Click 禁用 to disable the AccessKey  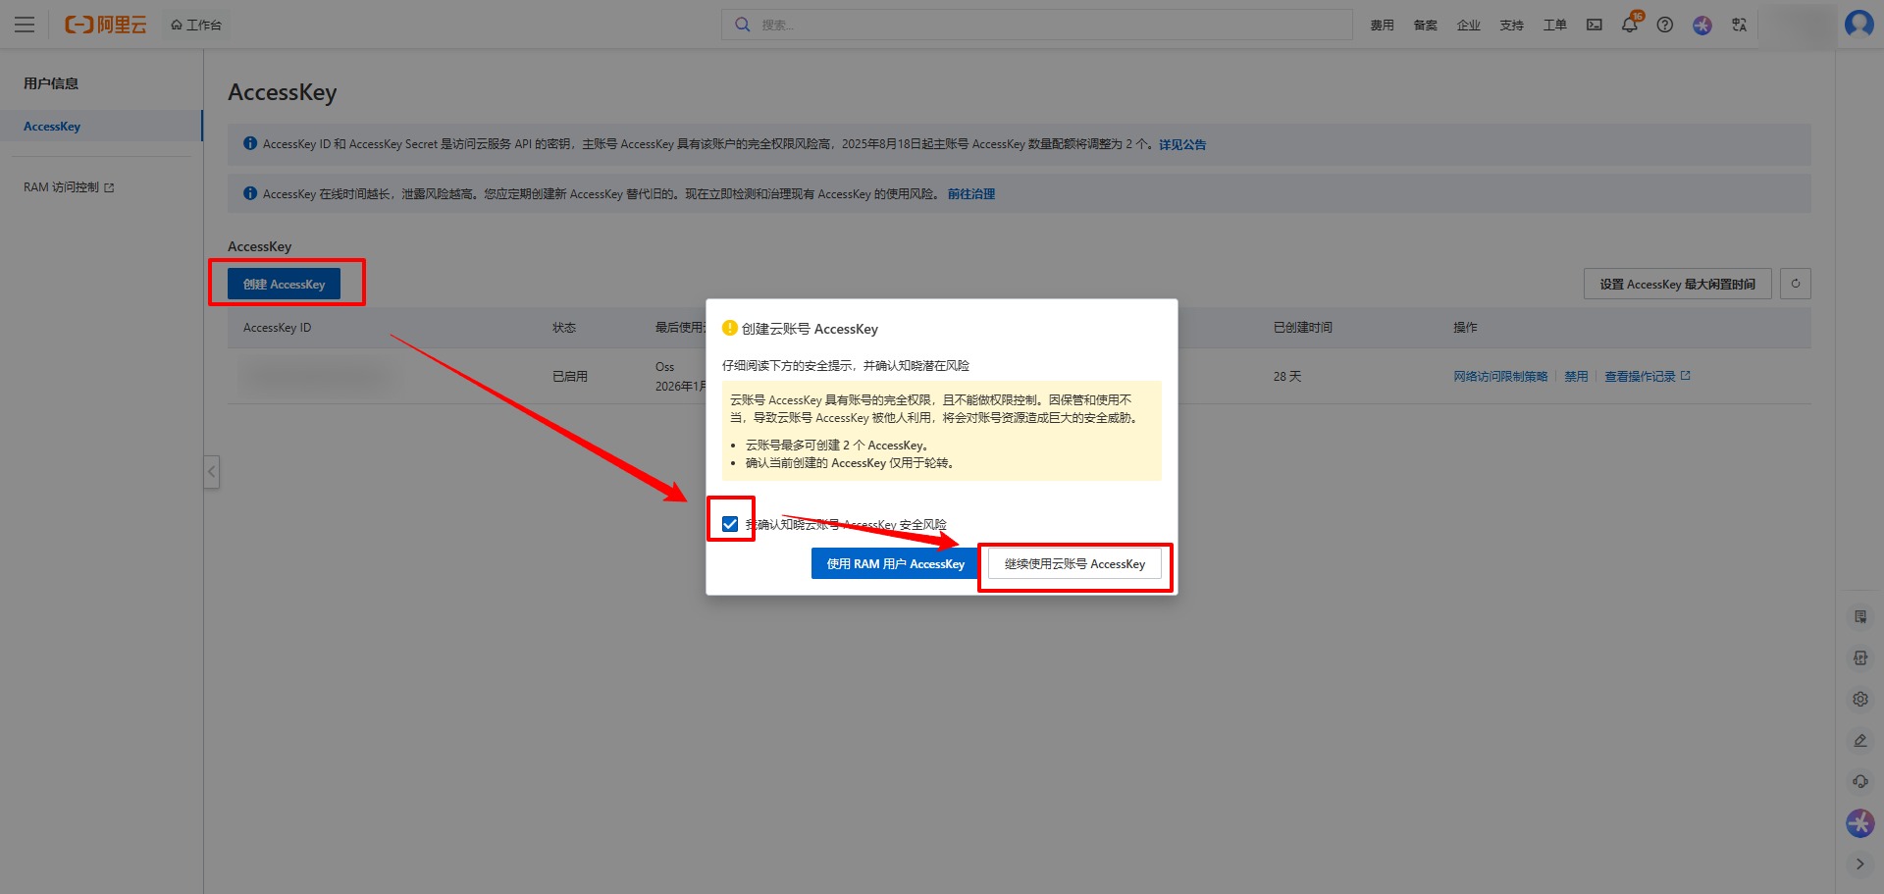point(1576,377)
